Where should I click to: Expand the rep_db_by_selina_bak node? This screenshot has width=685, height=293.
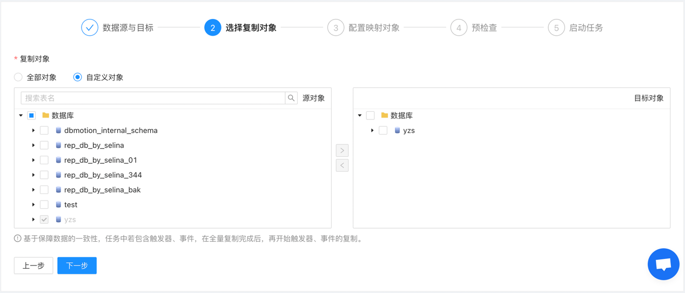click(33, 190)
